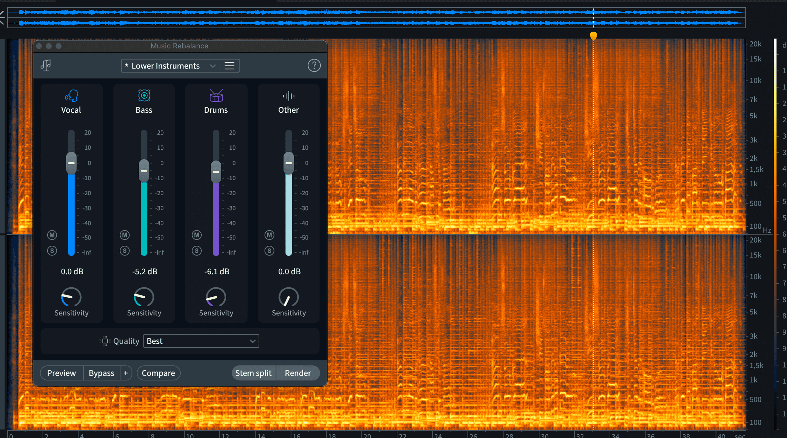Click the Bypass button
This screenshot has height=438, width=787.
pyautogui.click(x=101, y=373)
